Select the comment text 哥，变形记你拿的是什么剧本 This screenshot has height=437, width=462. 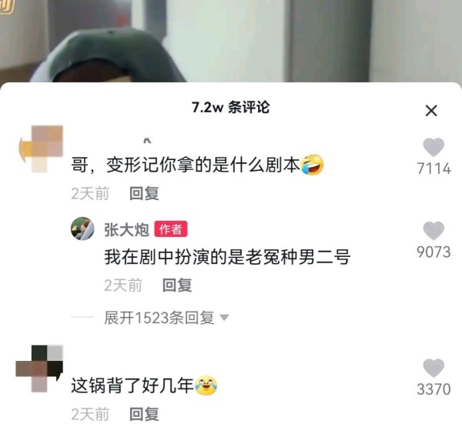coord(186,165)
